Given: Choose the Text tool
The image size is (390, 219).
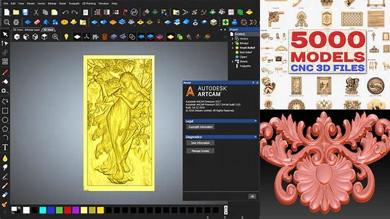Looking at the screenshot, I should tap(5, 147).
